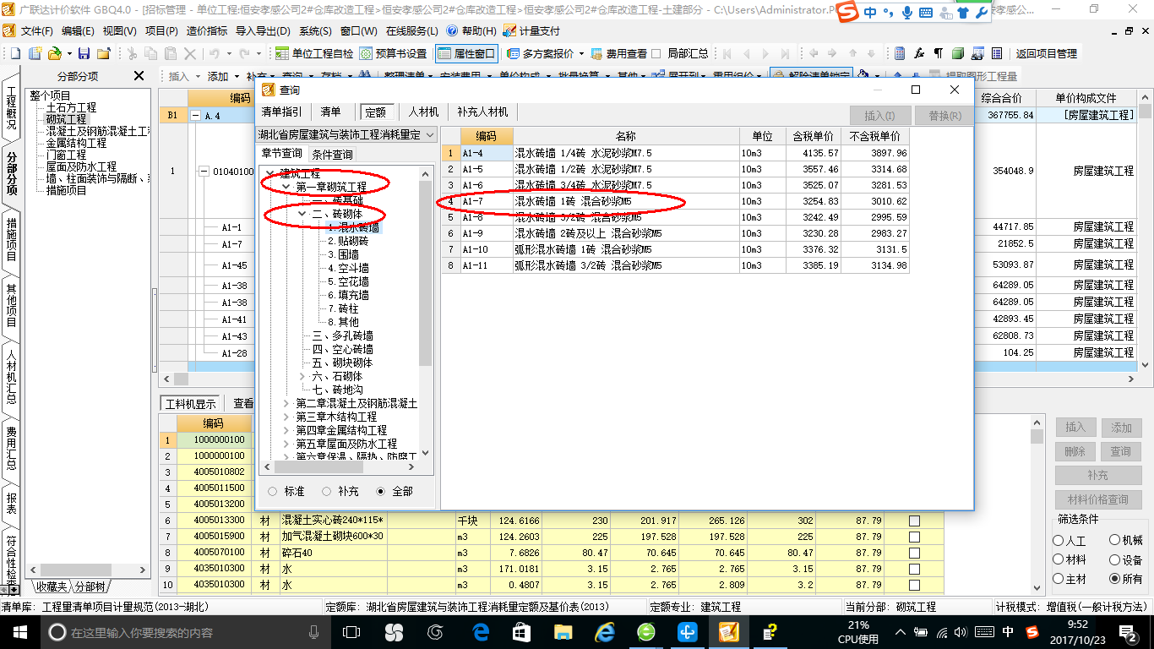This screenshot has height=649, width=1154.
Task: Open 费用查看 cost view
Action: point(618,53)
